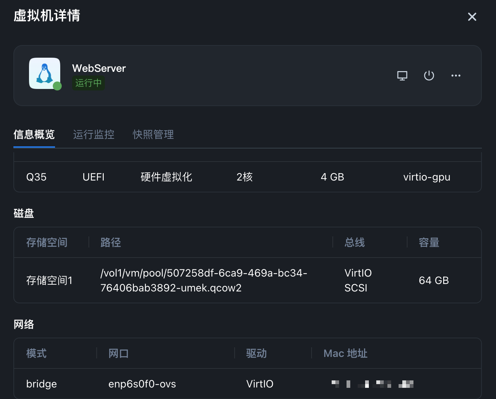
Task: Close the 虚拟机详情 dialog
Action: pyautogui.click(x=472, y=17)
